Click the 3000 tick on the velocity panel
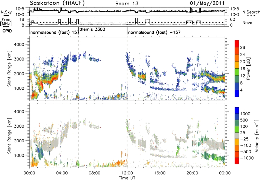This screenshot has height=180, width=260. [x=19, y=126]
